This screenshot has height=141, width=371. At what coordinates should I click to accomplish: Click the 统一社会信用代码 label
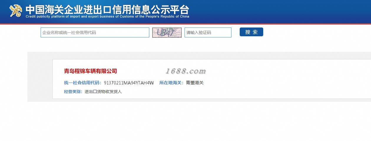click(83, 83)
